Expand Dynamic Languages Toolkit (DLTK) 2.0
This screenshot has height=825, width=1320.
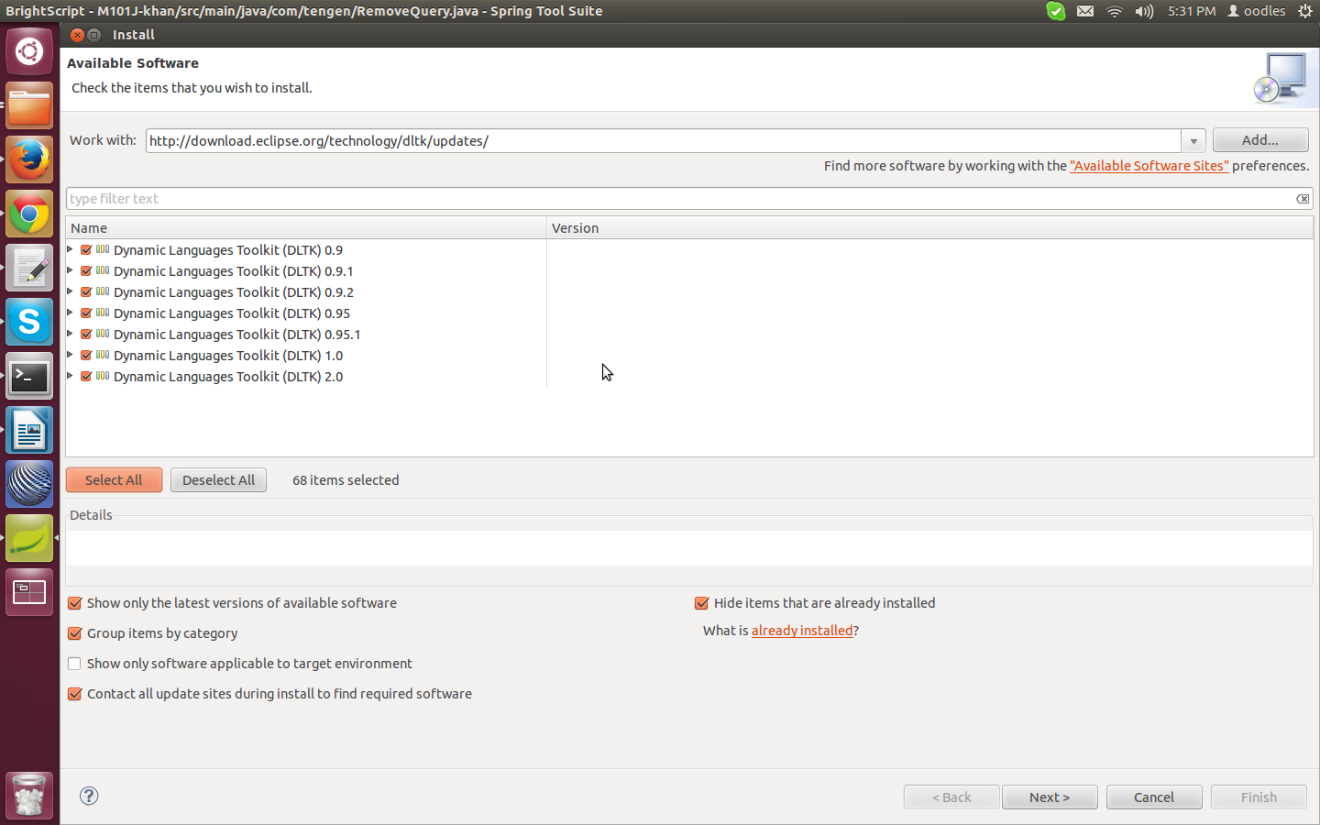pyautogui.click(x=70, y=376)
